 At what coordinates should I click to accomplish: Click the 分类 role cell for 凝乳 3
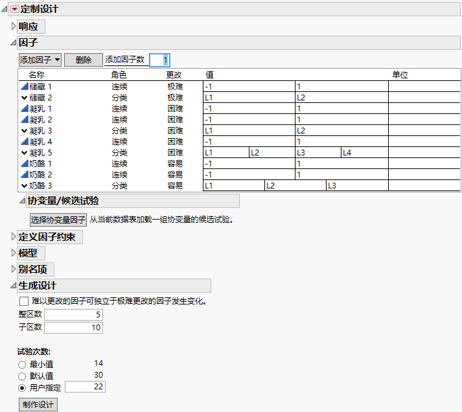[x=119, y=130]
